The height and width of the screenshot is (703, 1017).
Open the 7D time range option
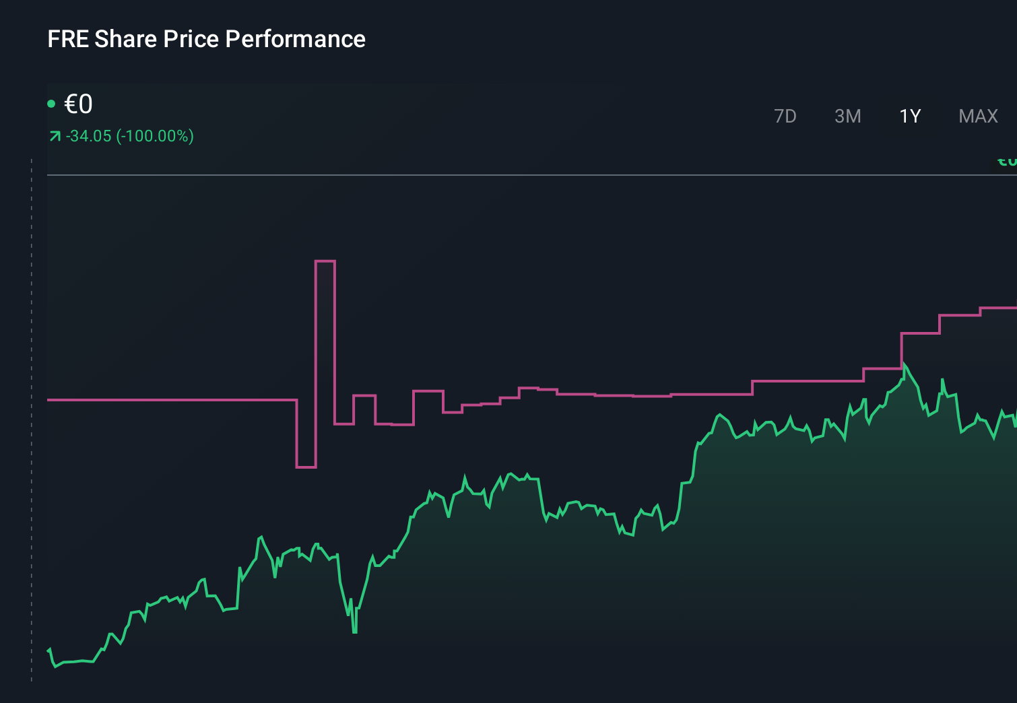pos(785,116)
